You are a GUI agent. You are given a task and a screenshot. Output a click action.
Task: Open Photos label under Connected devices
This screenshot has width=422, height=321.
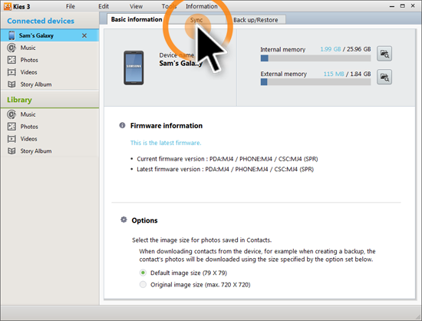pyautogui.click(x=29, y=60)
